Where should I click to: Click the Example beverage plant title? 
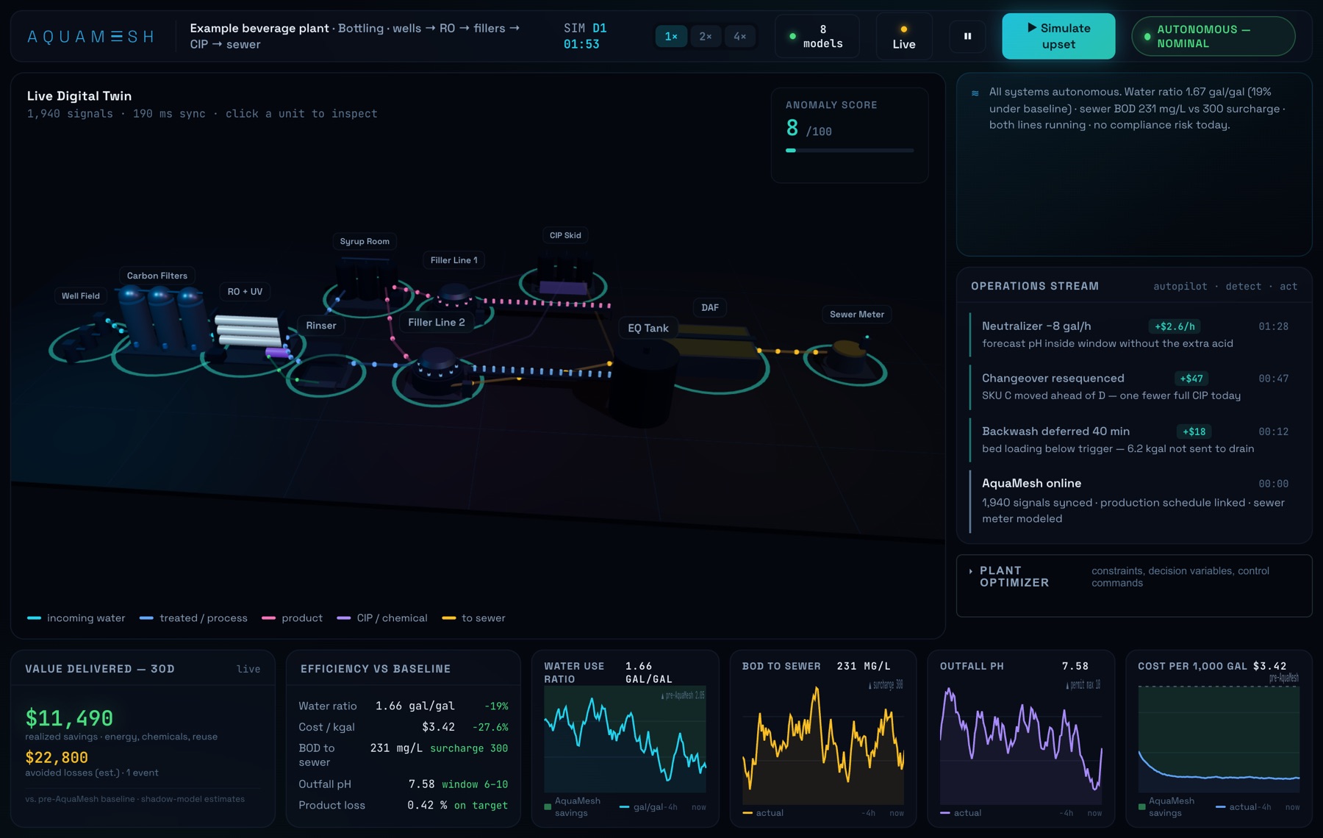259,28
